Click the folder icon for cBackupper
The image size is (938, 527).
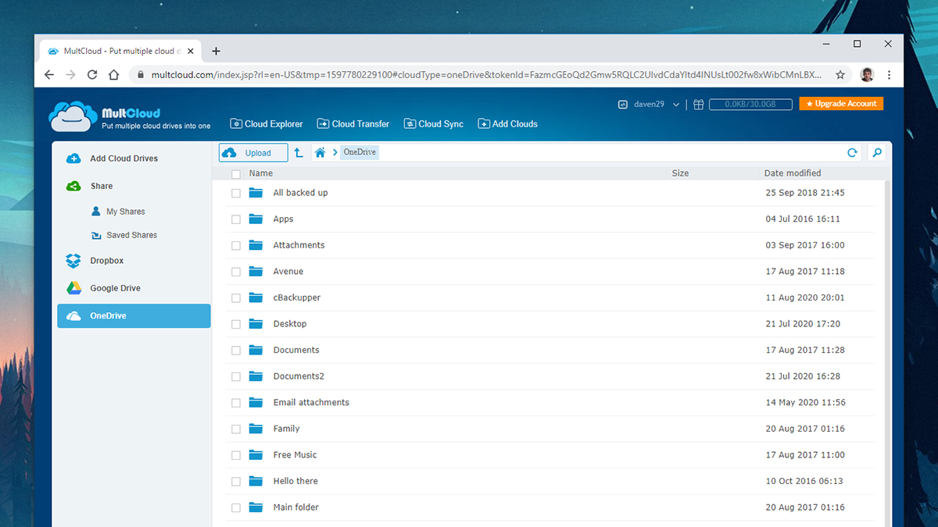pyautogui.click(x=256, y=297)
